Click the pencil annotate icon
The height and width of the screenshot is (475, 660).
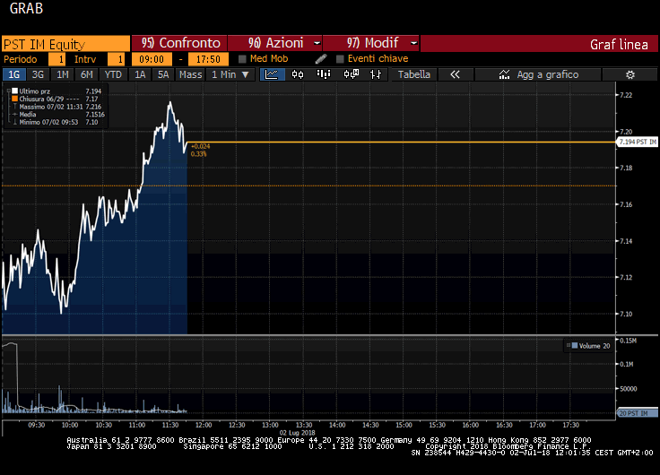(321, 59)
